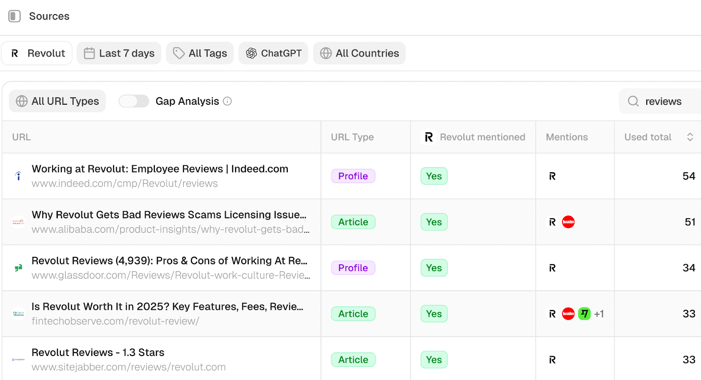Click the alibaba.com product-insights URL text

[x=170, y=230]
